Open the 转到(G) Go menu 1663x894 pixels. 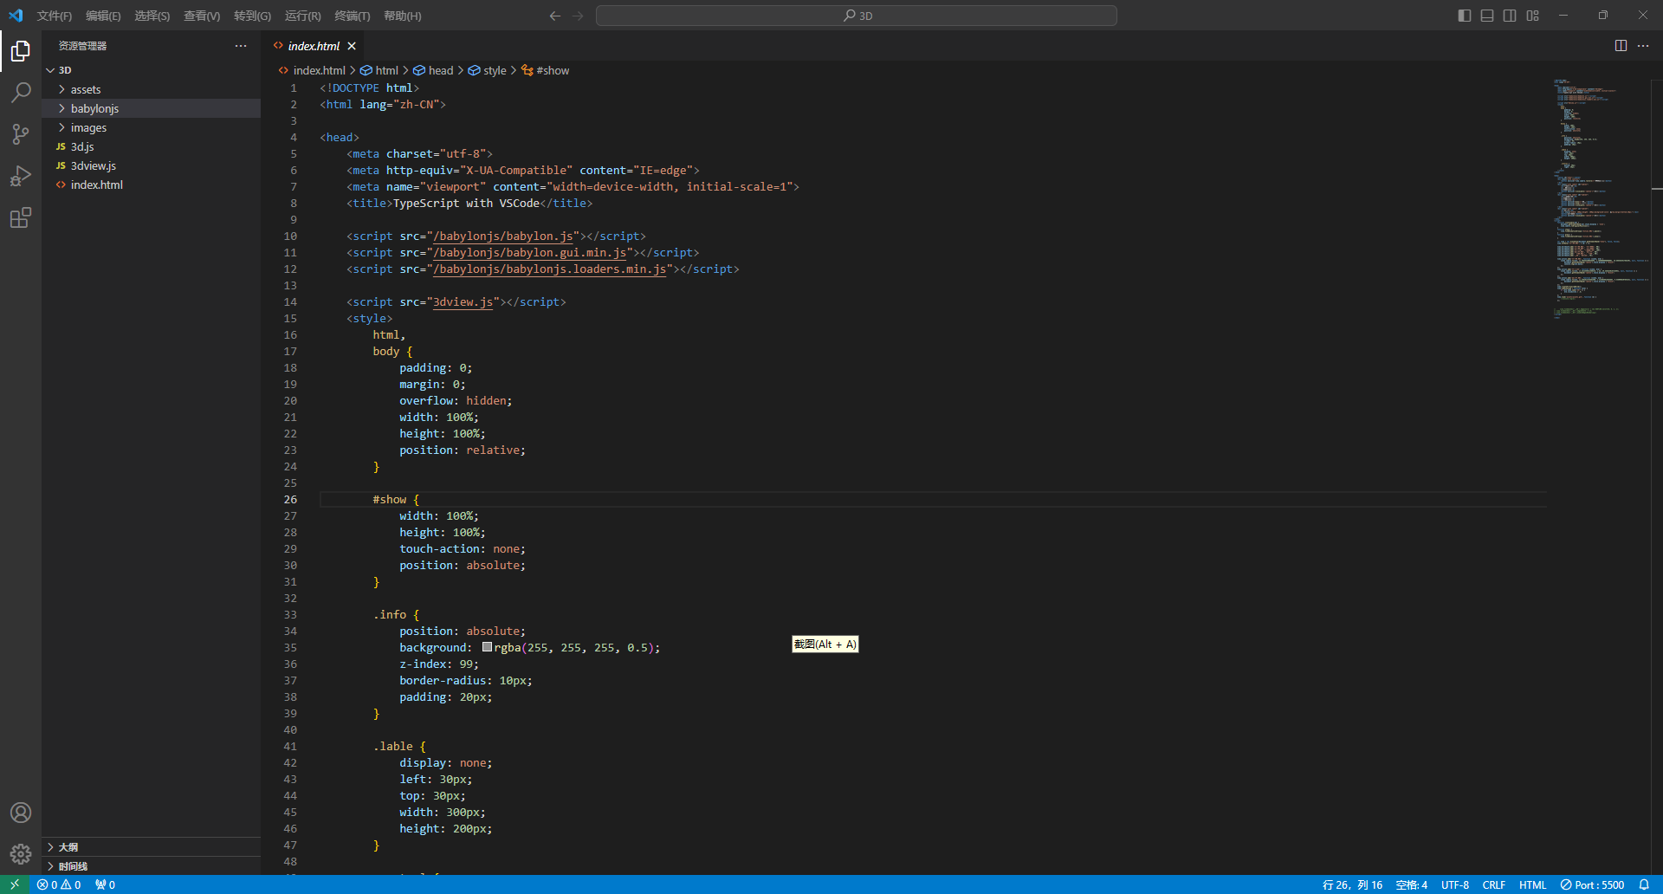pyautogui.click(x=252, y=16)
